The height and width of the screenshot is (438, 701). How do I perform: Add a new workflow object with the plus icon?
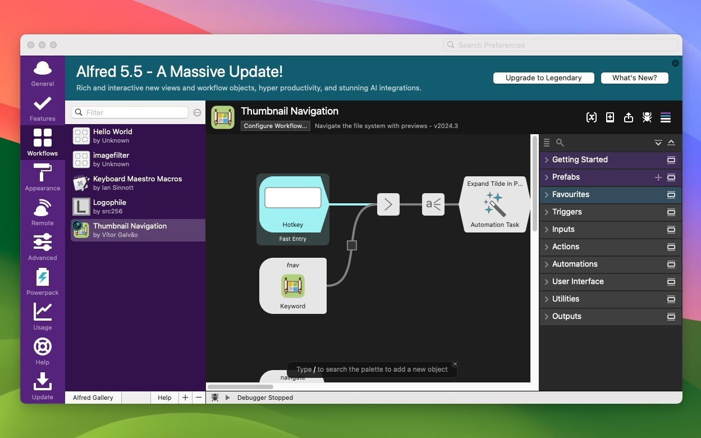click(610, 117)
